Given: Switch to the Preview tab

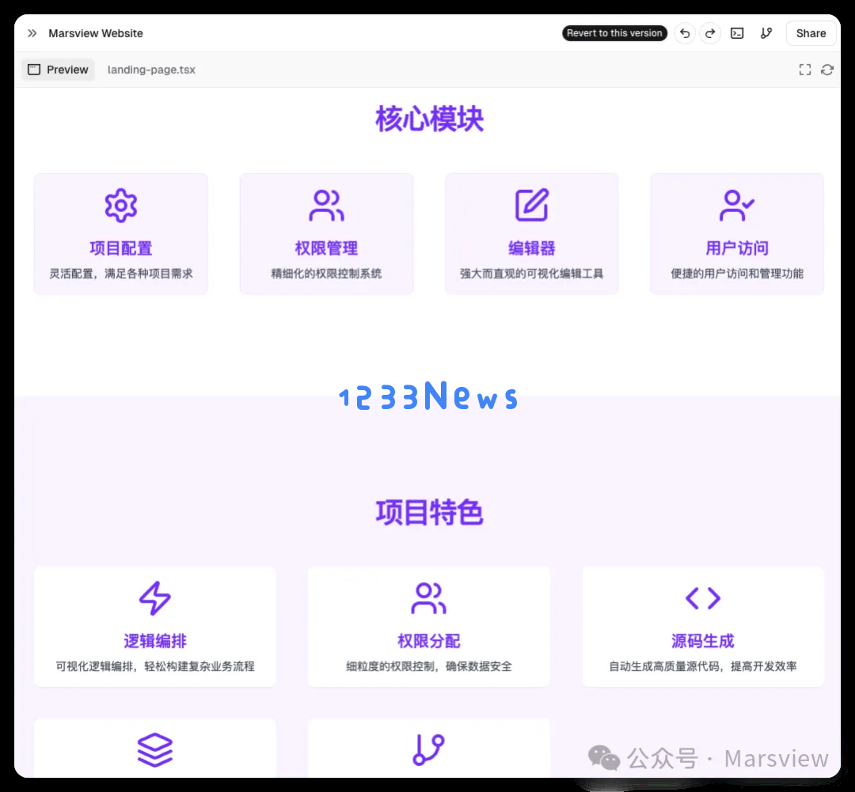Looking at the screenshot, I should point(58,70).
